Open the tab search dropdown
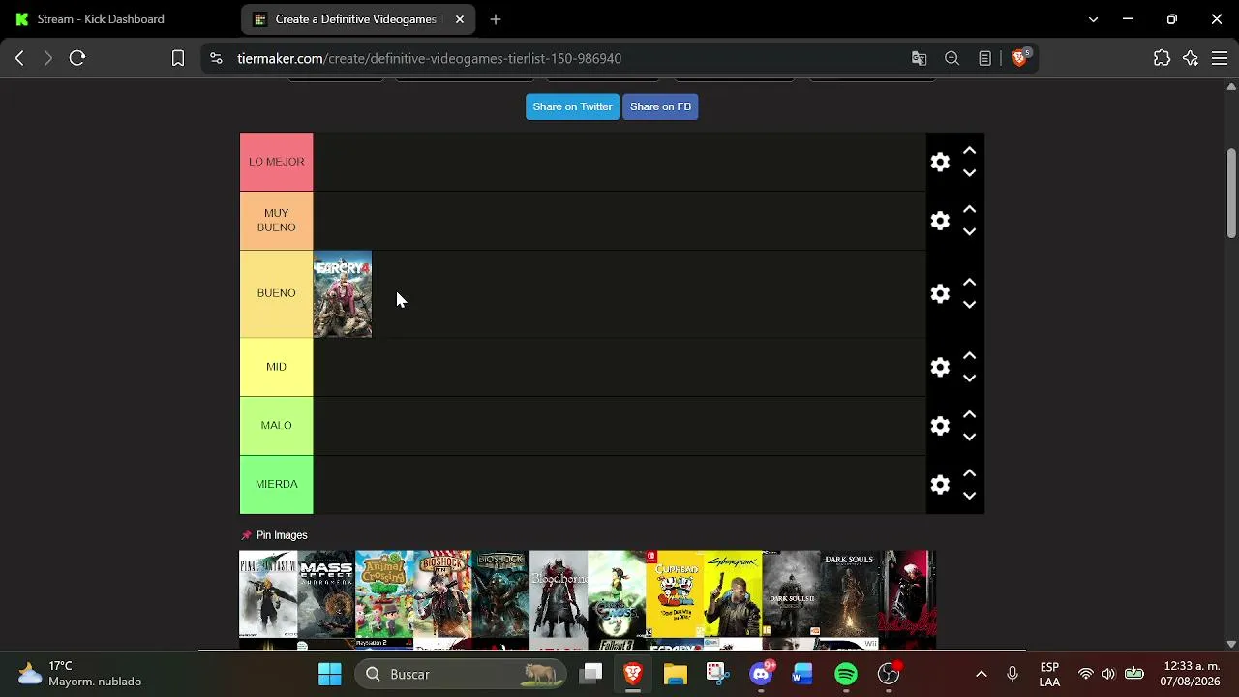 1093,19
